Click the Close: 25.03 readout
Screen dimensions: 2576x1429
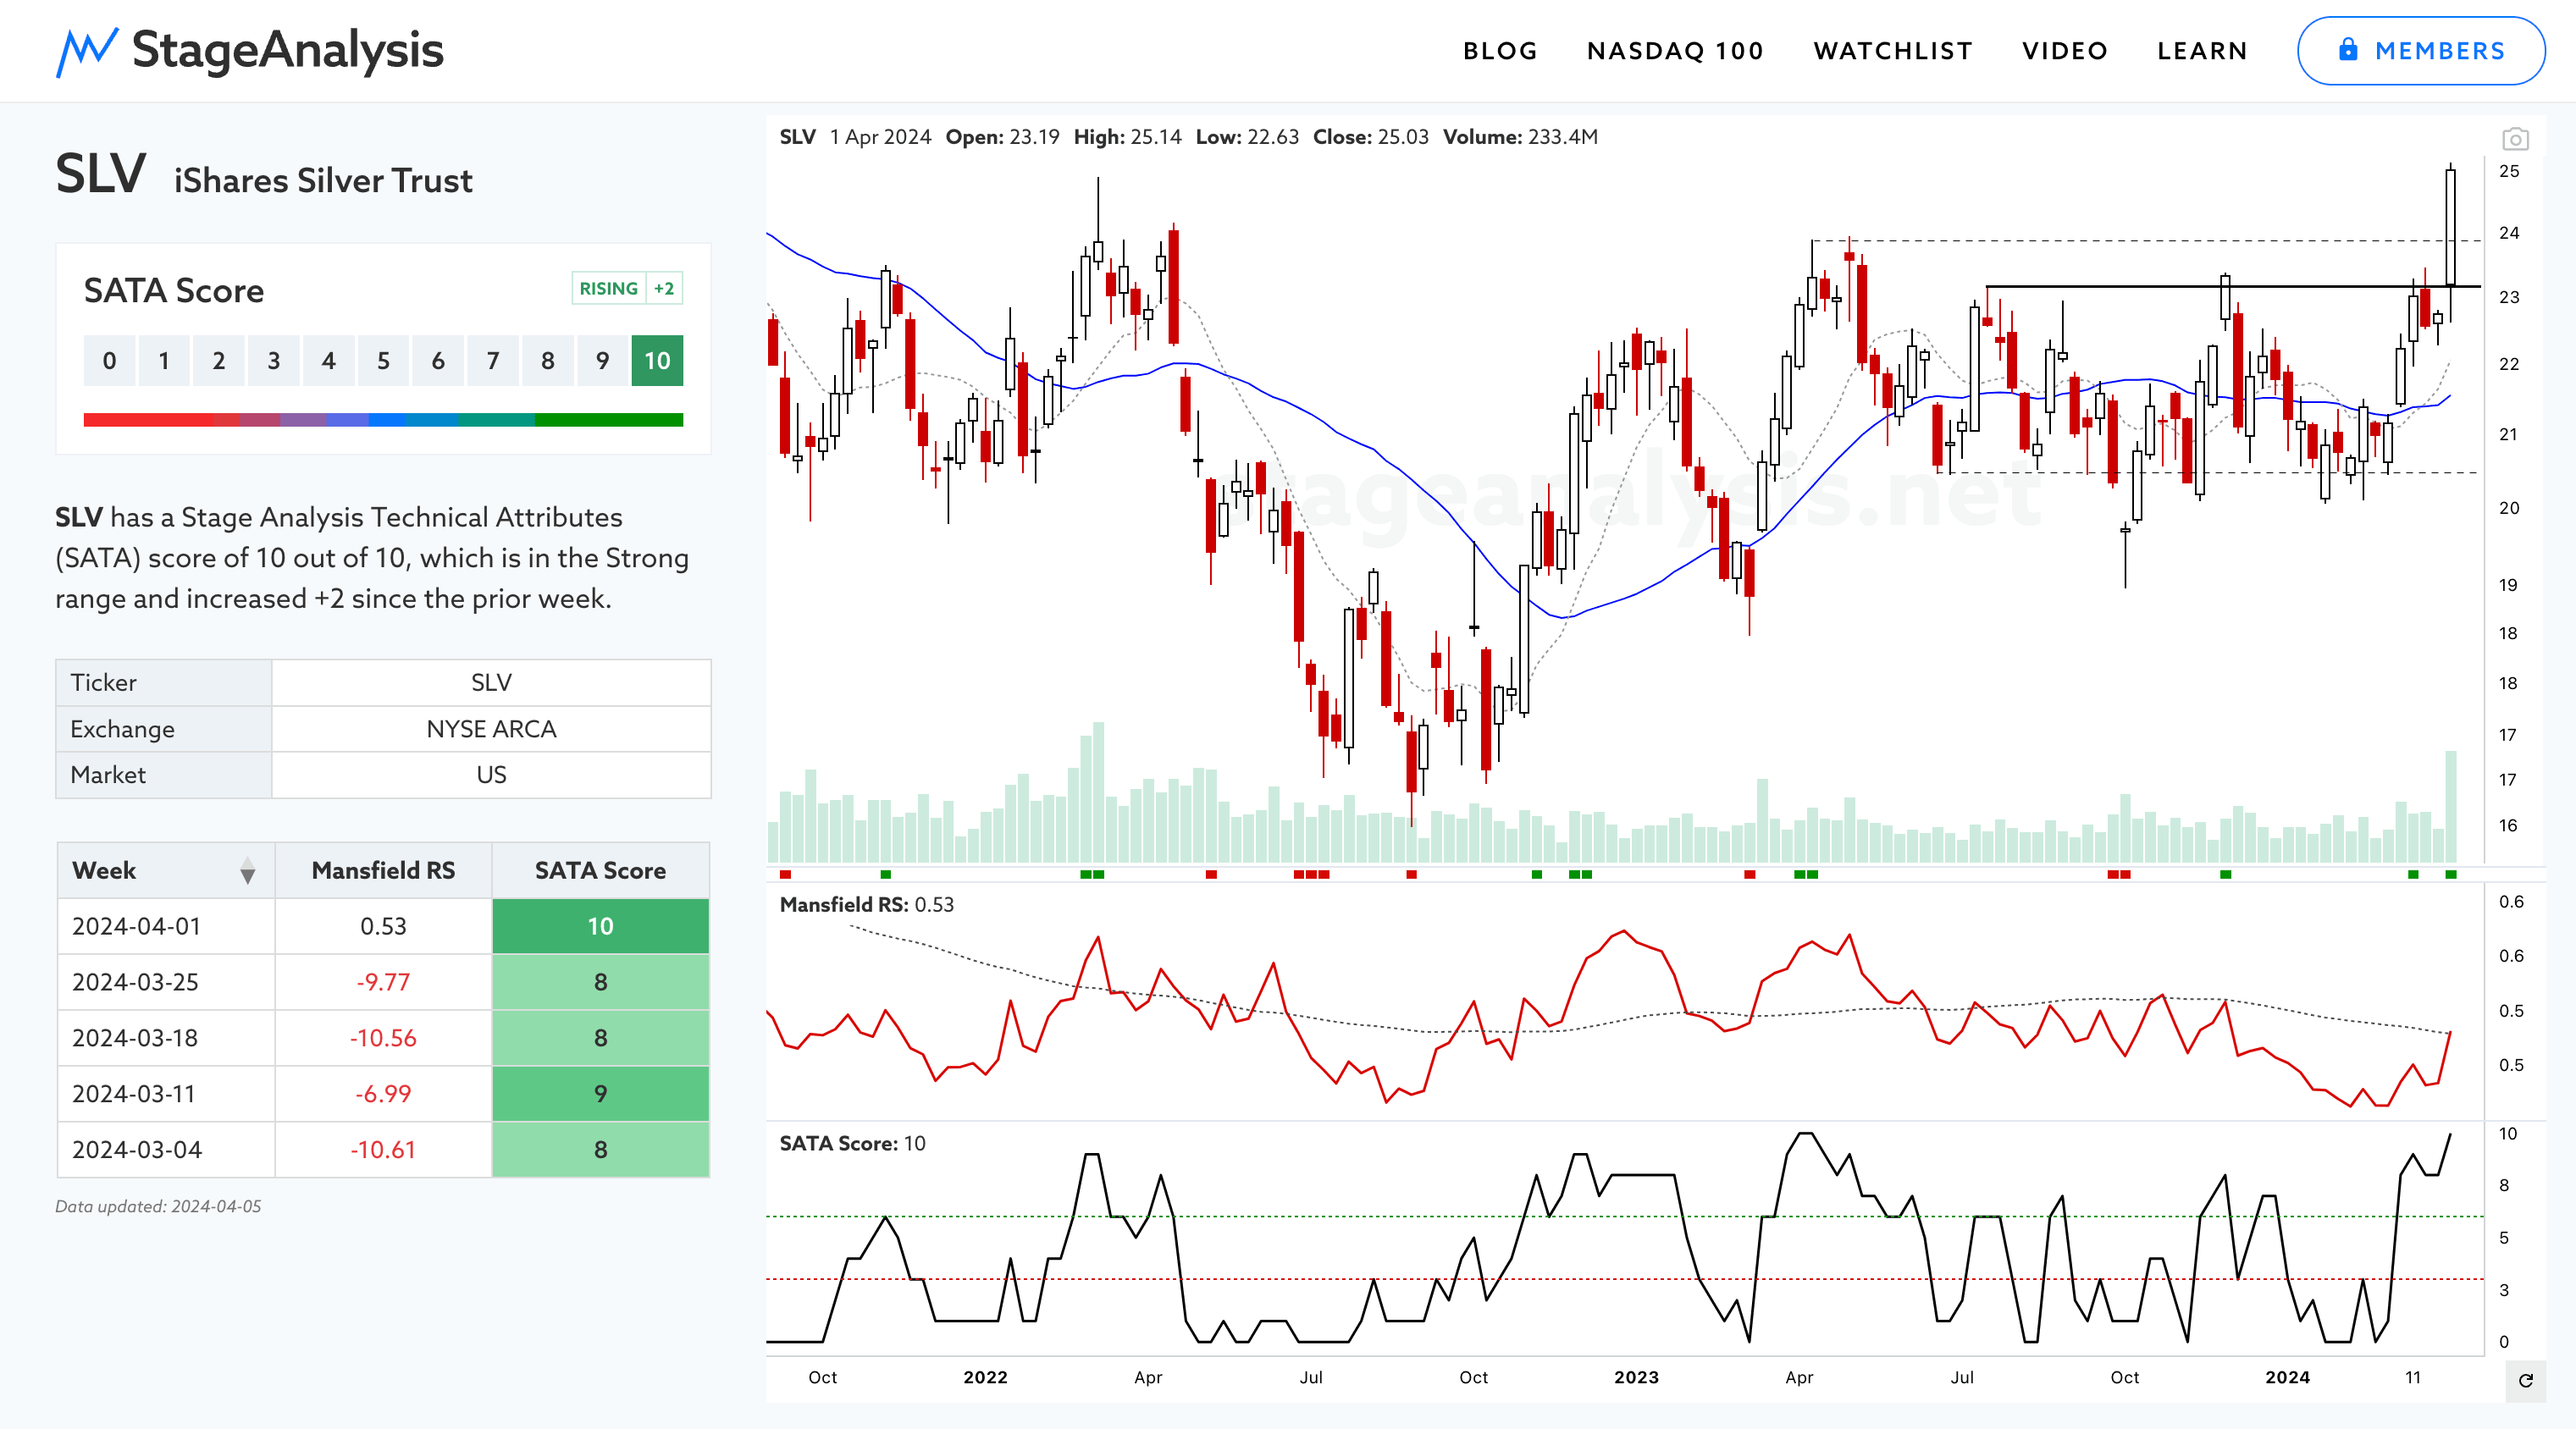coord(1371,137)
